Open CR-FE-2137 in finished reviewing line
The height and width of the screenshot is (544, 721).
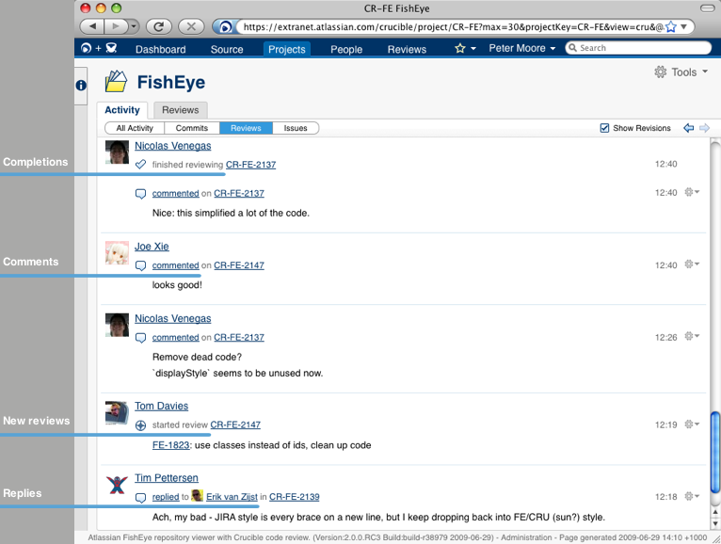[250, 165]
